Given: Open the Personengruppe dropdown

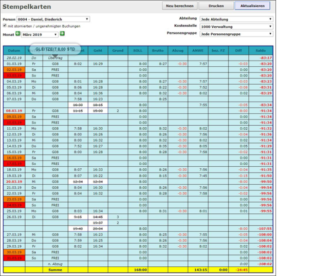Looking at the screenshot, I should [236, 34].
